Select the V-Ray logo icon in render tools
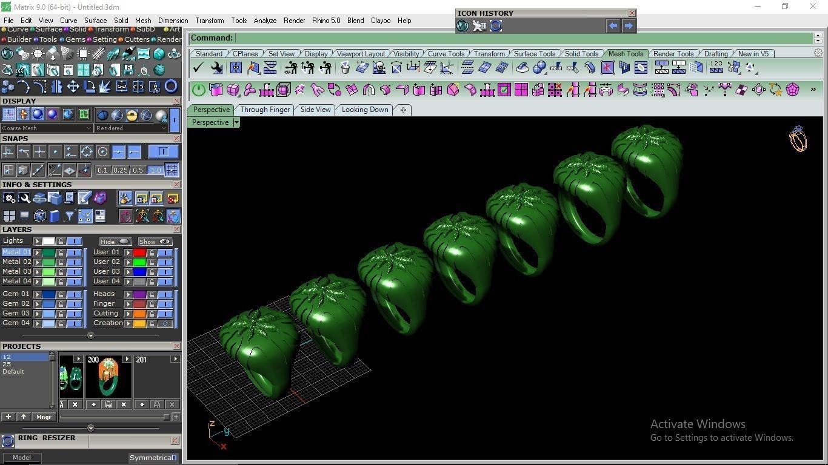Image resolution: width=828 pixels, height=465 pixels. pyautogui.click(x=7, y=53)
